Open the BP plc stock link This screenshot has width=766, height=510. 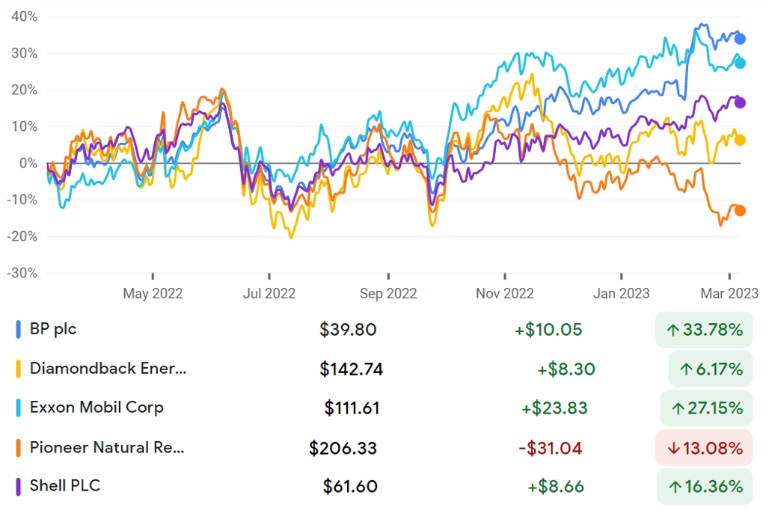pyautogui.click(x=53, y=329)
